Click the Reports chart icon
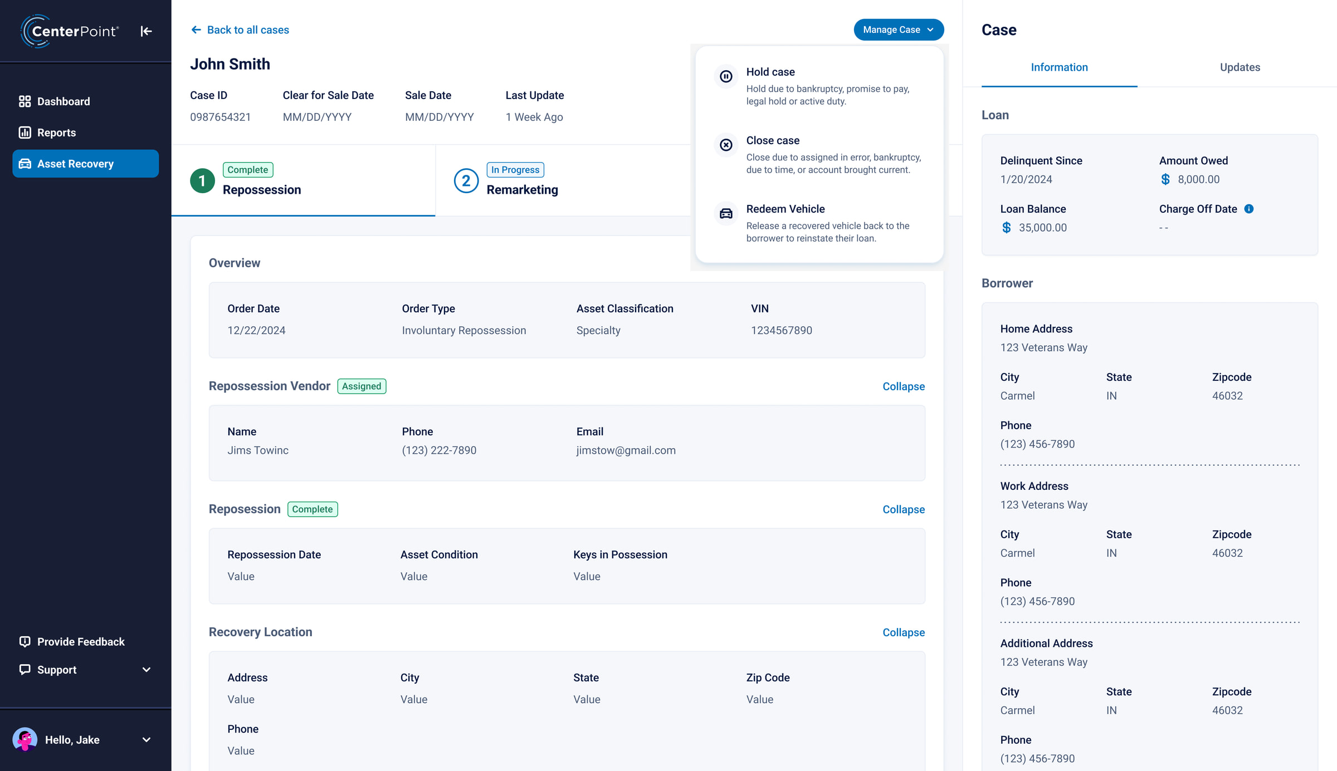 [25, 132]
